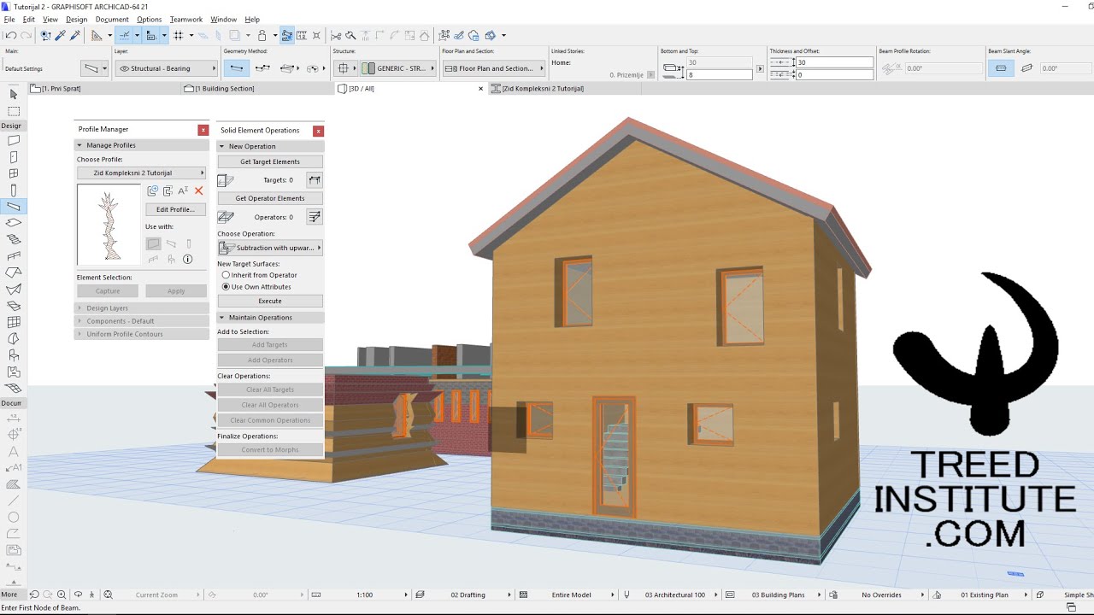Screen dimensions: 1094x615
Task: Delete profile red X icon
Action: (199, 191)
